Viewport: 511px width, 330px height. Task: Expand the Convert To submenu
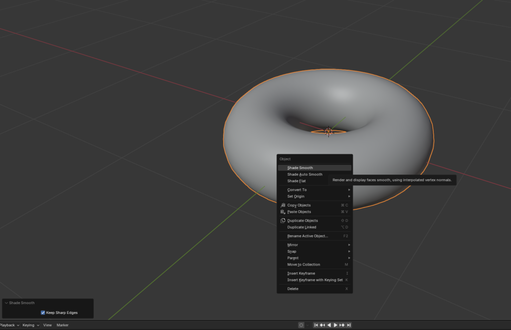314,190
